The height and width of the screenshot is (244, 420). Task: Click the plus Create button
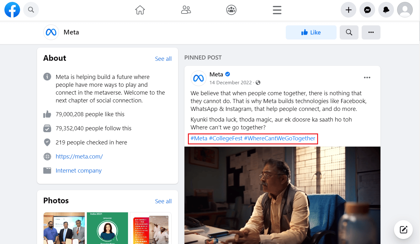pyautogui.click(x=348, y=10)
